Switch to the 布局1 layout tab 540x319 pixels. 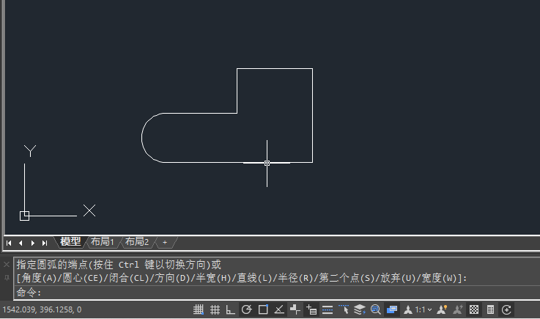(x=102, y=242)
